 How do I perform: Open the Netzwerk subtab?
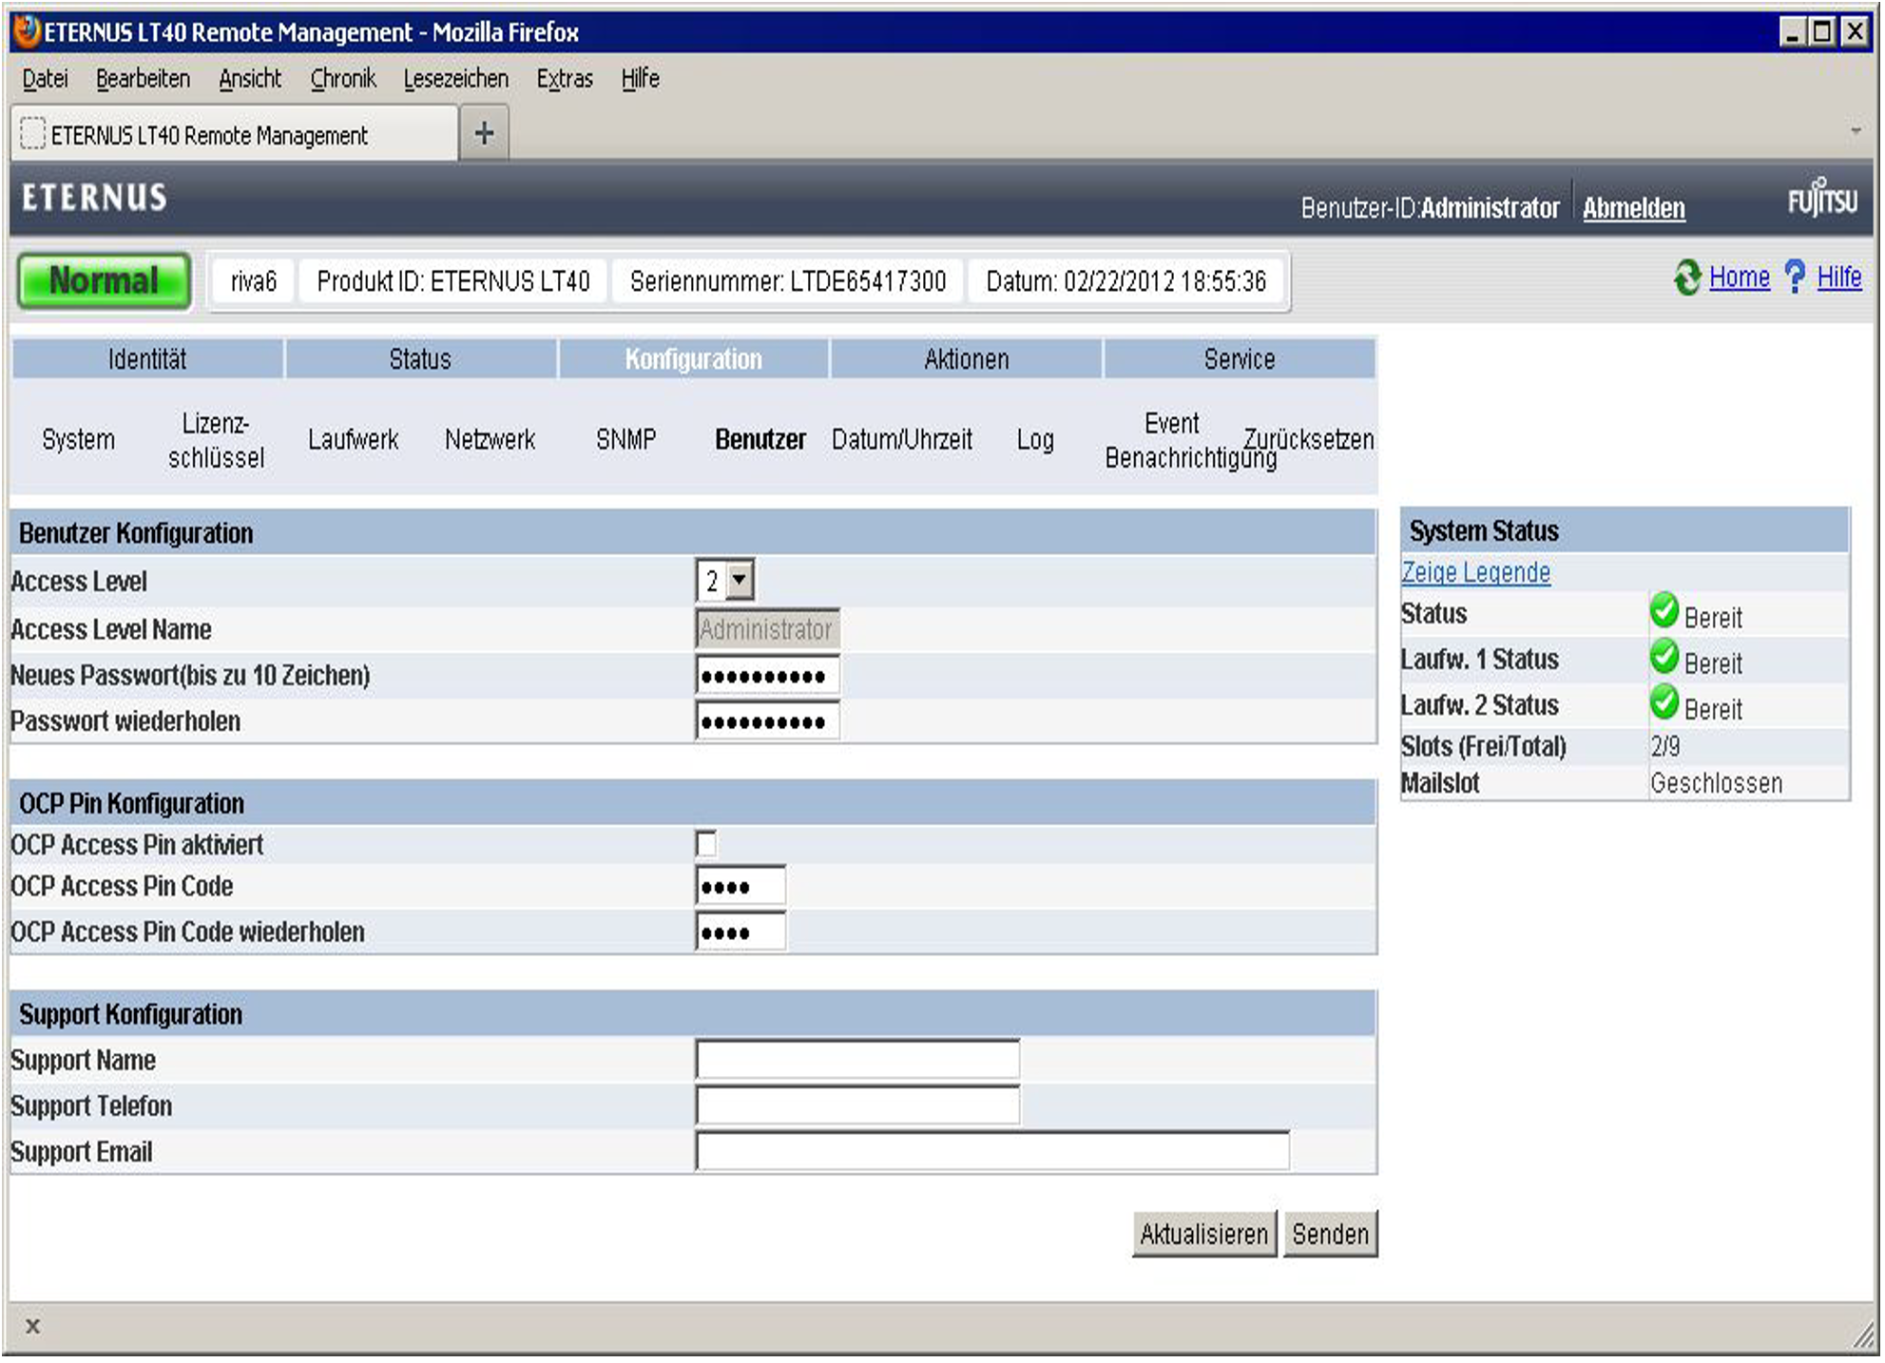pos(490,439)
